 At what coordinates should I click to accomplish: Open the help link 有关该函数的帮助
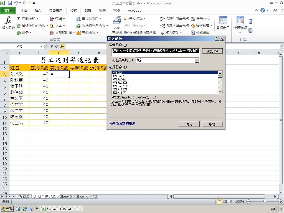(x=122, y=123)
